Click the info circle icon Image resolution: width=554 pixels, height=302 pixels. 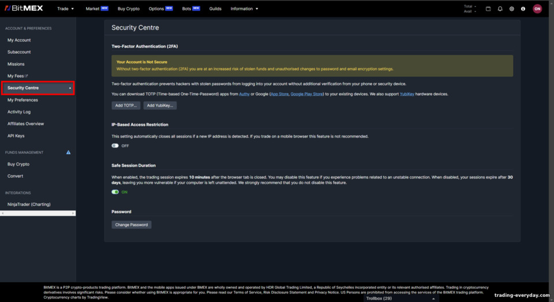click(x=523, y=9)
